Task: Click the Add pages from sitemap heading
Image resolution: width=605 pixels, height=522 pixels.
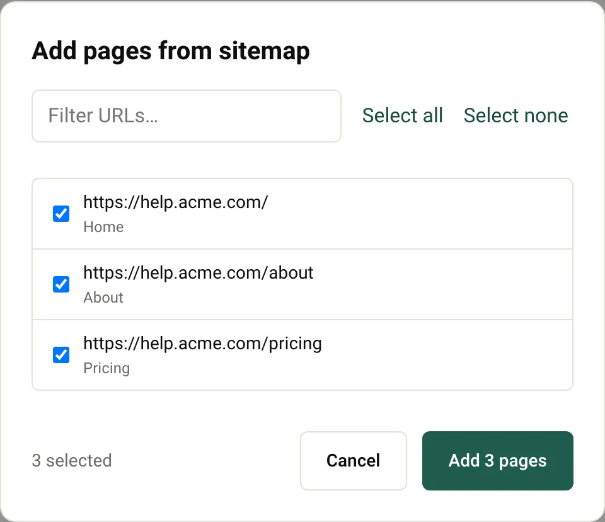Action: point(171,51)
